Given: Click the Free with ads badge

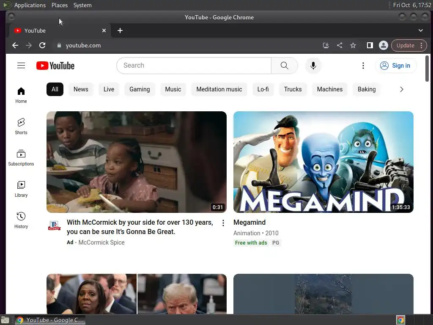Looking at the screenshot, I should pyautogui.click(x=251, y=242).
